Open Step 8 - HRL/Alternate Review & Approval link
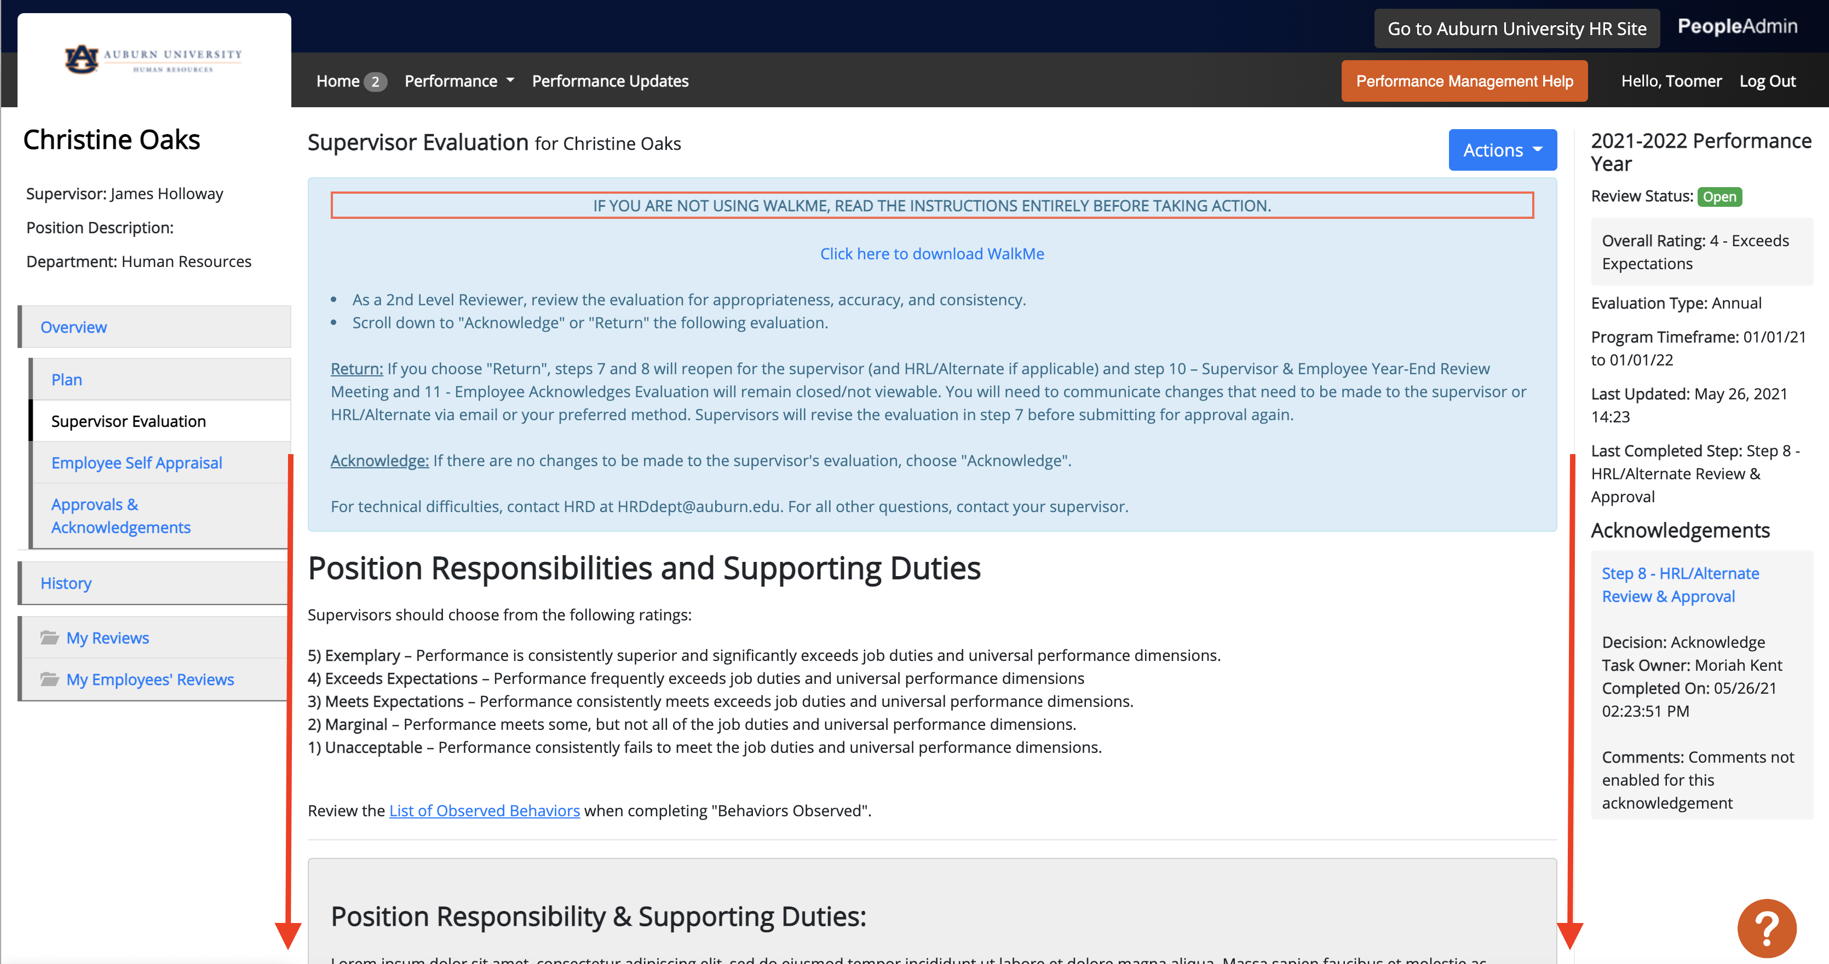Screen dimensions: 1829x964 pyautogui.click(x=1680, y=584)
